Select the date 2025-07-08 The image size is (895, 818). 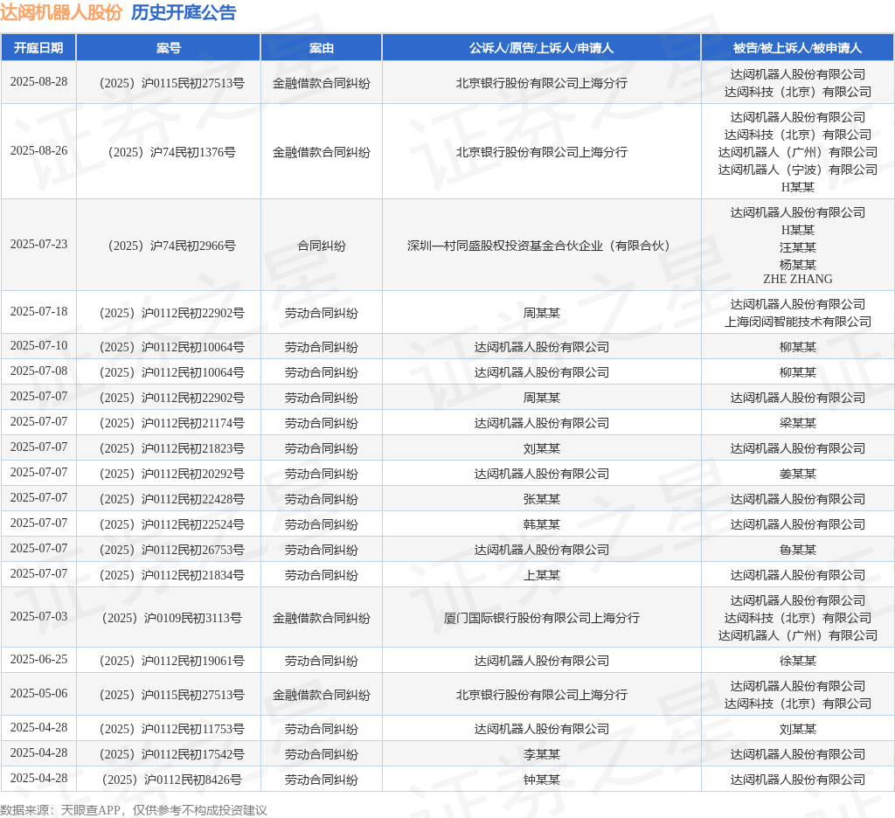click(38, 371)
